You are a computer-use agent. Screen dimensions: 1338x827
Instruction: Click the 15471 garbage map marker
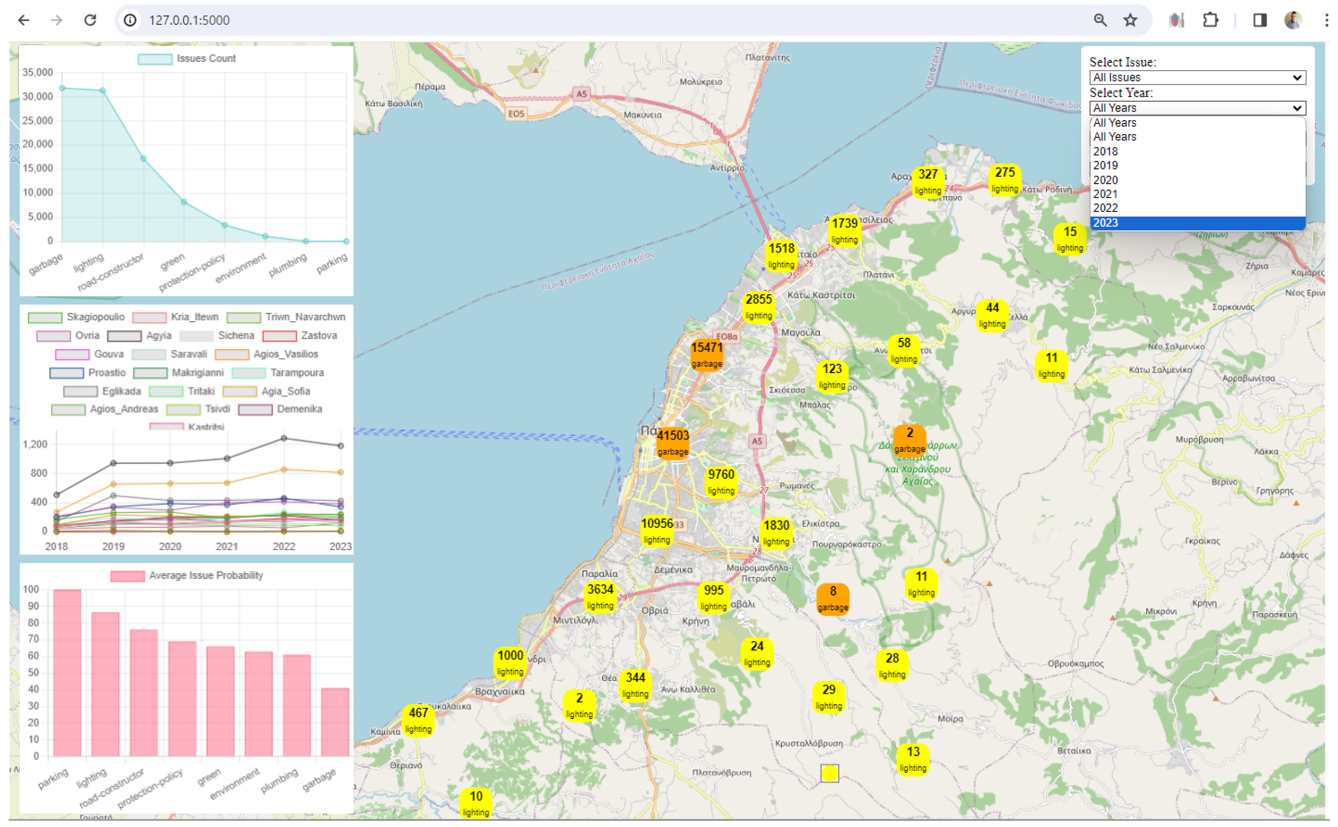pyautogui.click(x=707, y=354)
